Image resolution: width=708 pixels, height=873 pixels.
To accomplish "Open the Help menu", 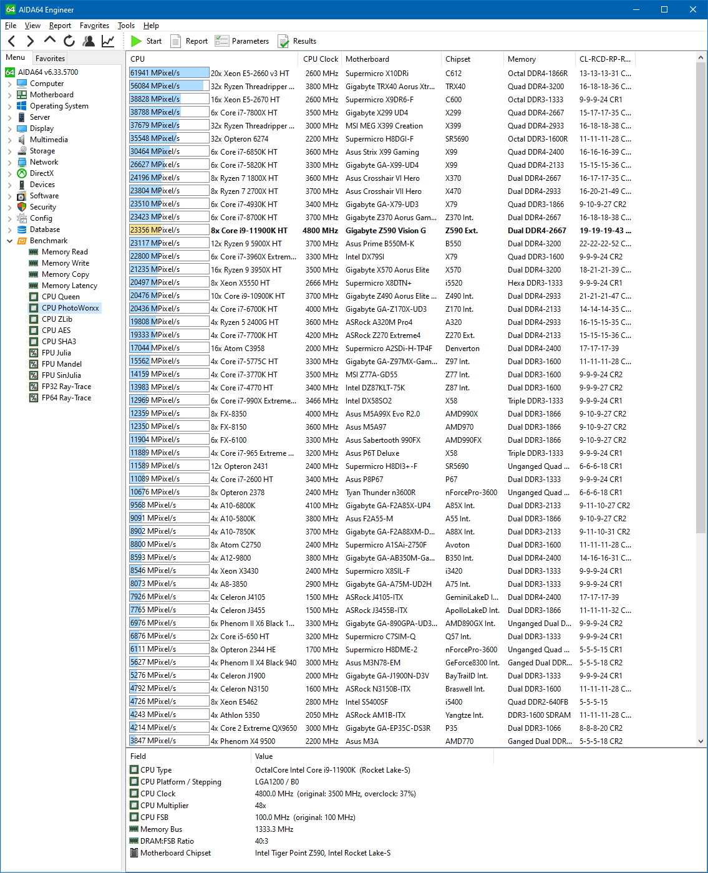I will tap(151, 26).
